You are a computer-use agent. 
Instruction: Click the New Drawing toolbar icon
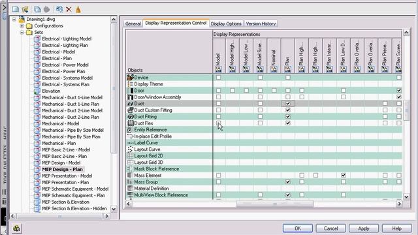(x=16, y=9)
